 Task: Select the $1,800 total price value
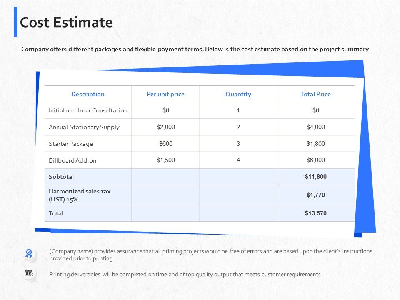[x=316, y=144]
